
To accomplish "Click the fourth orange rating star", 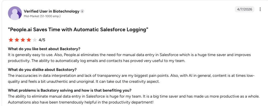I will 29,40.
